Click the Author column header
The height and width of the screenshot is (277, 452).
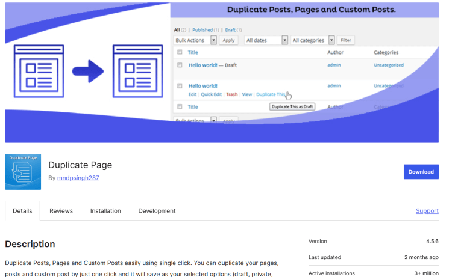coord(335,52)
